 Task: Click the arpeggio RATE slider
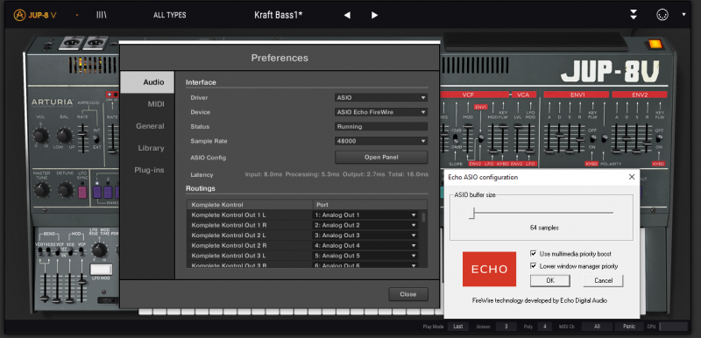pos(82,137)
